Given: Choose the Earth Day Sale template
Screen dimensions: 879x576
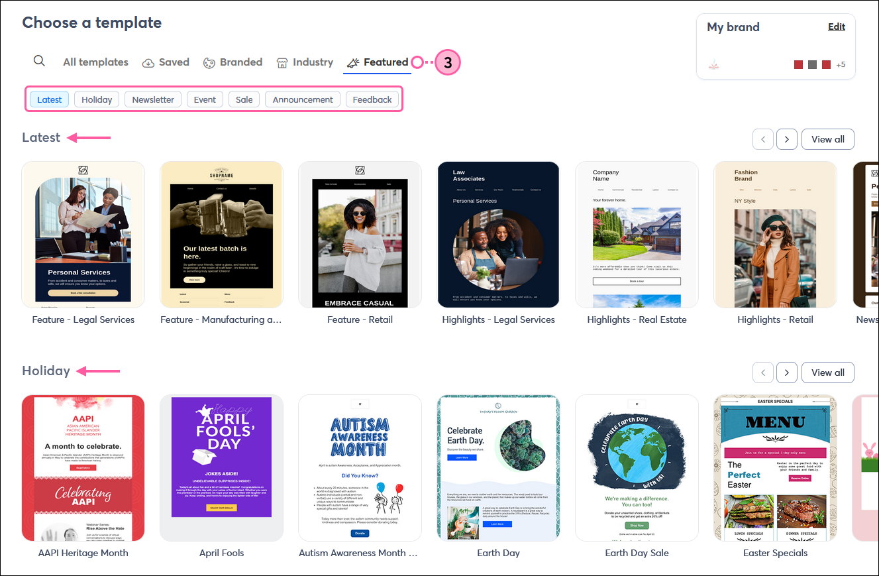Looking at the screenshot, I should click(637, 468).
